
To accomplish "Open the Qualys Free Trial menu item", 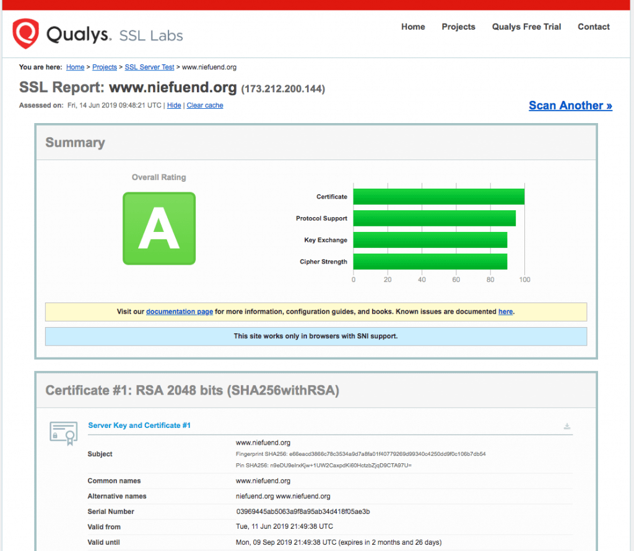I will pyautogui.click(x=526, y=27).
